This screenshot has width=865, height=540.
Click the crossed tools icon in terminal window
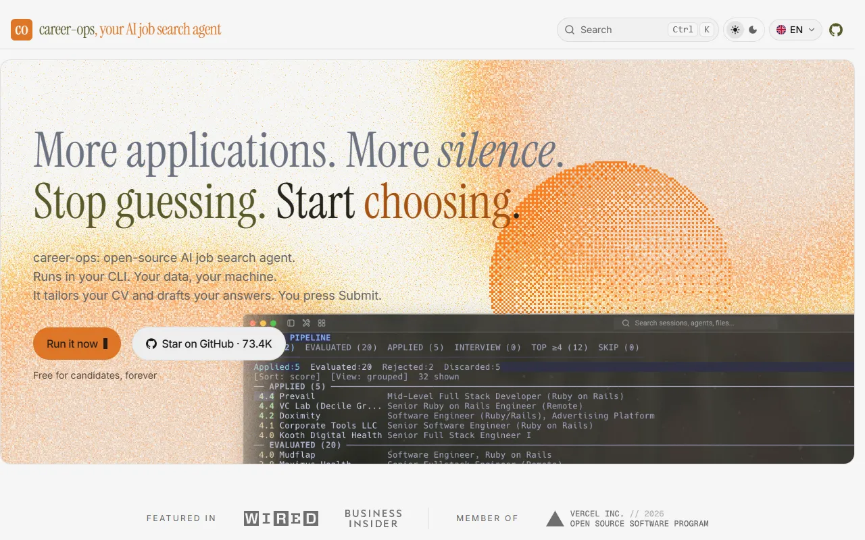pyautogui.click(x=306, y=323)
